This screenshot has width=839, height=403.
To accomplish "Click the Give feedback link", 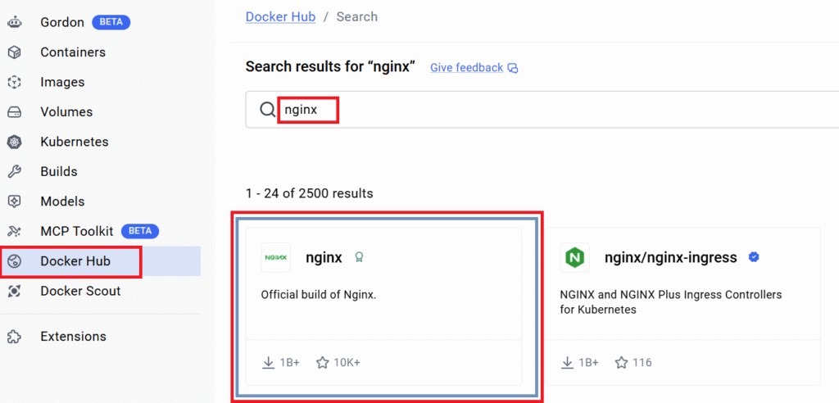I will [466, 68].
